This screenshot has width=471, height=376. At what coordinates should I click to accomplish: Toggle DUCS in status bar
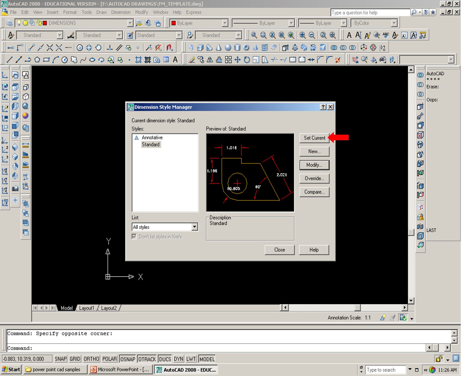[165, 359]
